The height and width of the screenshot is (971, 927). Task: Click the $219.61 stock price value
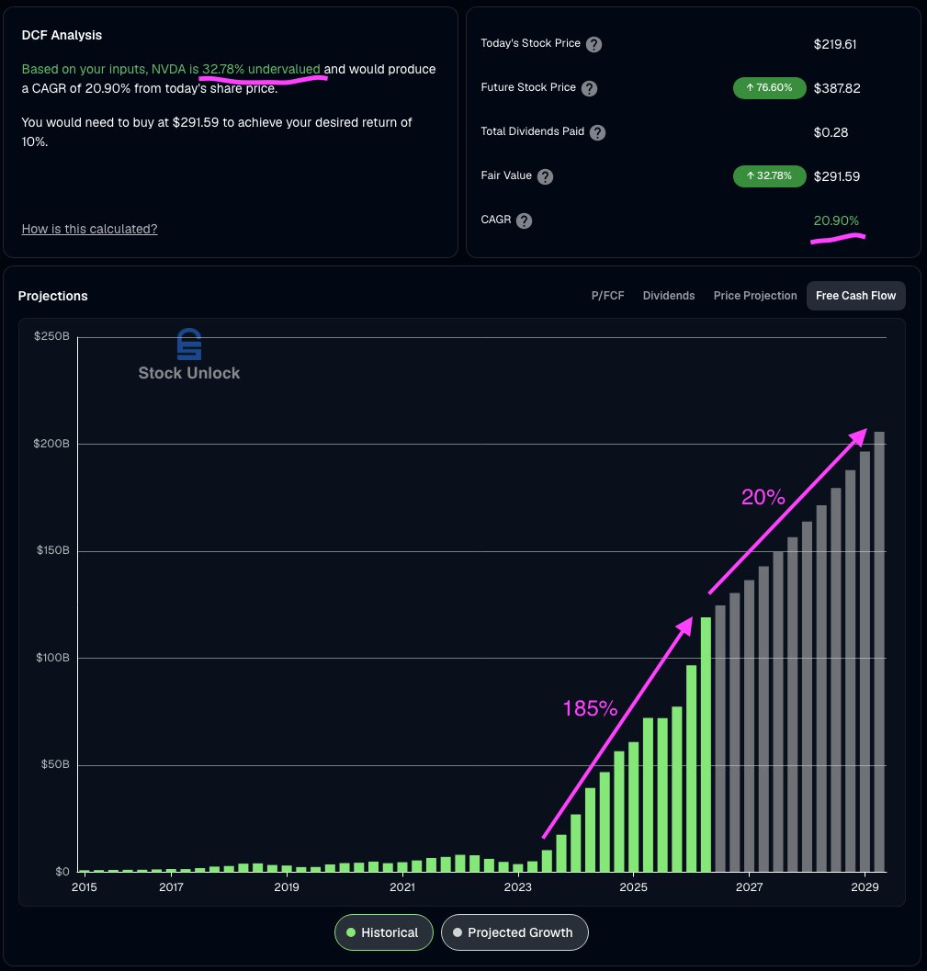[x=835, y=44]
